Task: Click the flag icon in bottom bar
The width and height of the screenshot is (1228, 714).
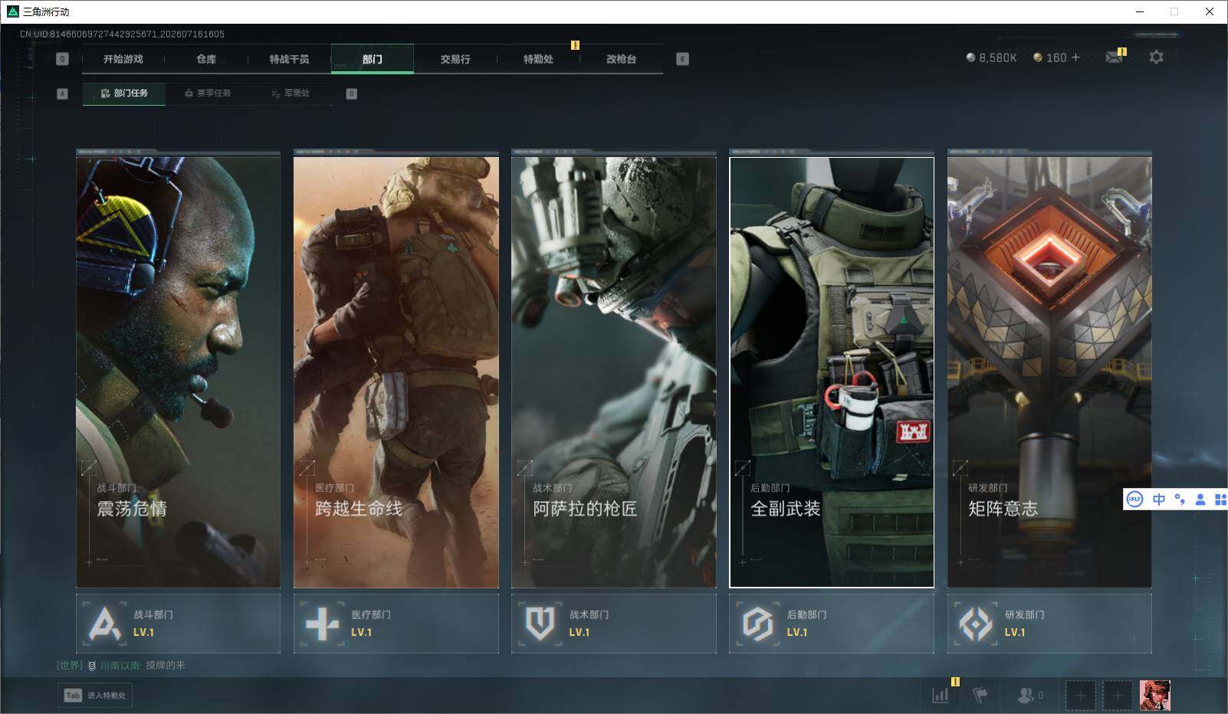Action: pyautogui.click(x=980, y=696)
